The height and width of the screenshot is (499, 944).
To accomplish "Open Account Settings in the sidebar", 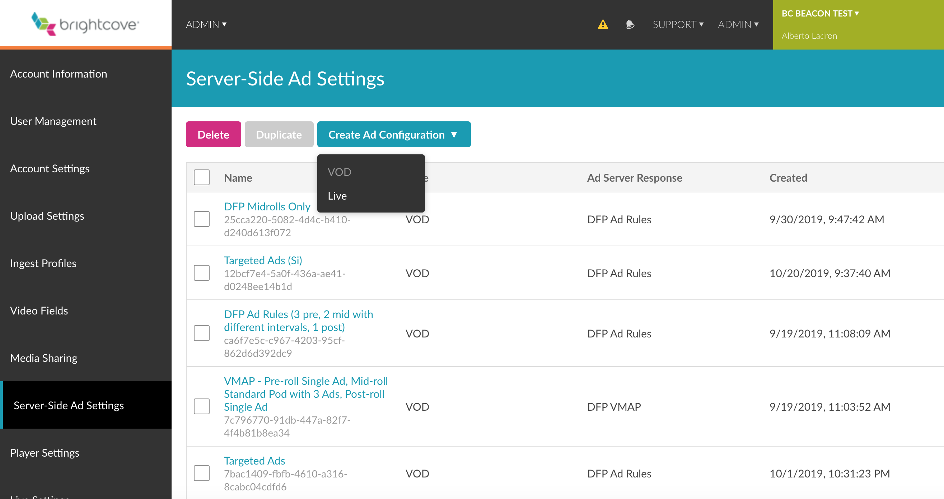I will (x=50, y=168).
